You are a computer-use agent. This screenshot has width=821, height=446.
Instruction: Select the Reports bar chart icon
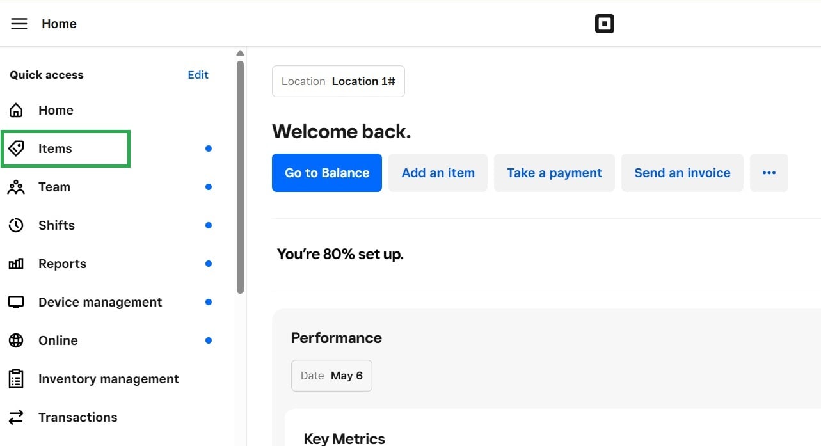(16, 263)
